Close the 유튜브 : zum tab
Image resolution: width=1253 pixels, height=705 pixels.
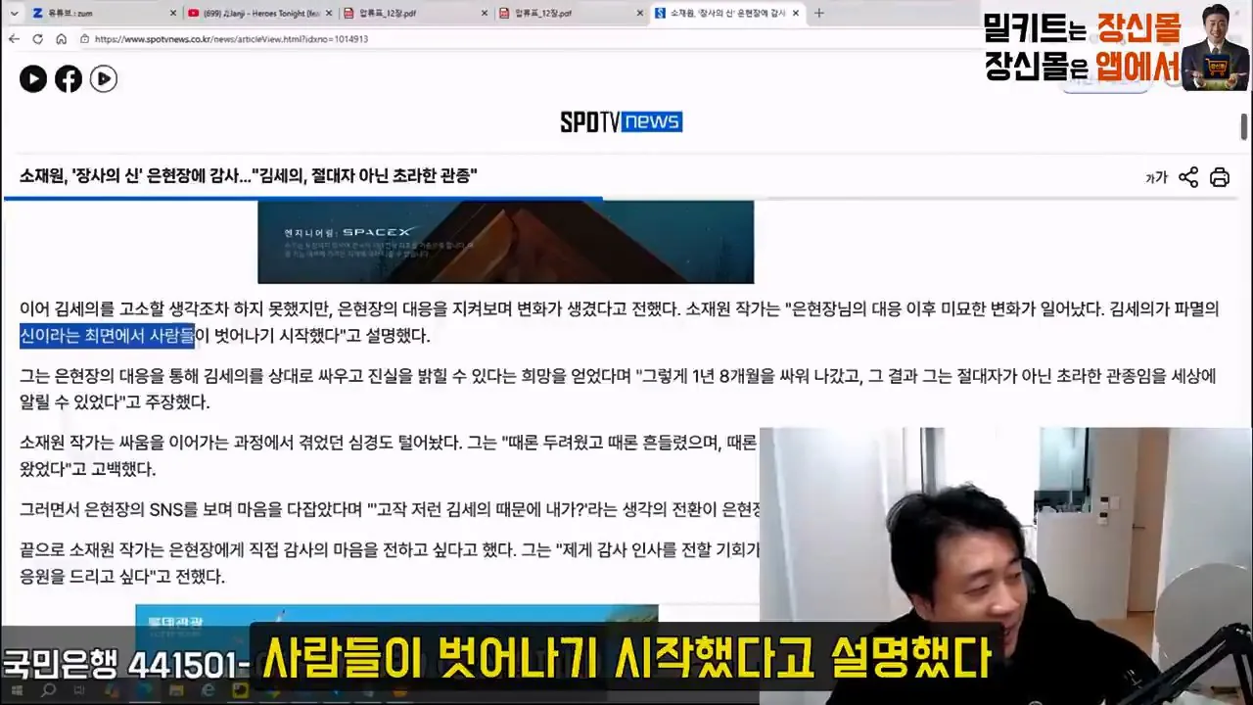(x=173, y=13)
